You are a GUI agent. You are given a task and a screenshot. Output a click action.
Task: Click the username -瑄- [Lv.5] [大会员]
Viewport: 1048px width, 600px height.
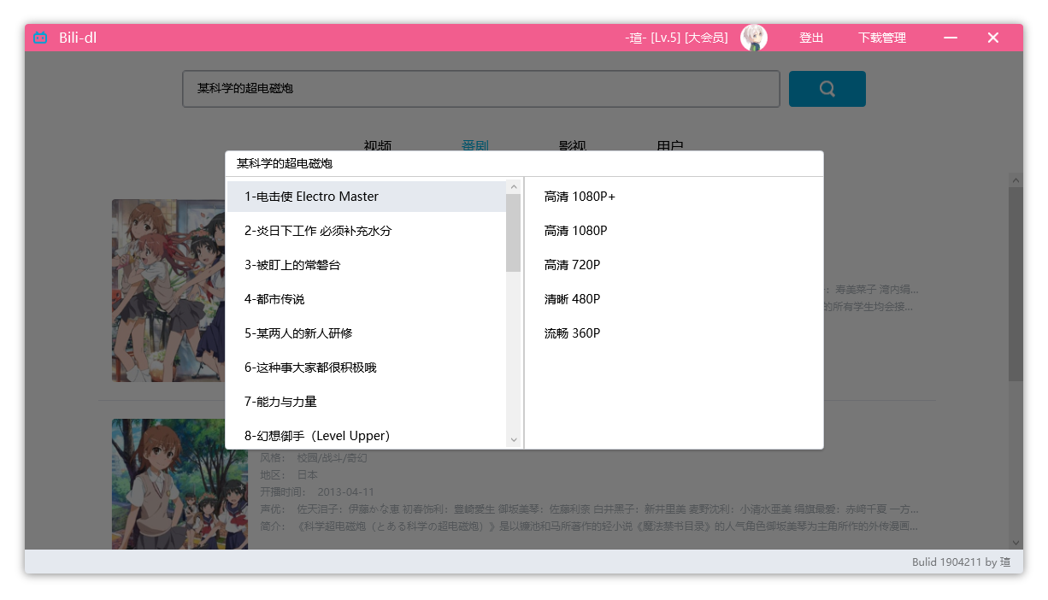676,38
